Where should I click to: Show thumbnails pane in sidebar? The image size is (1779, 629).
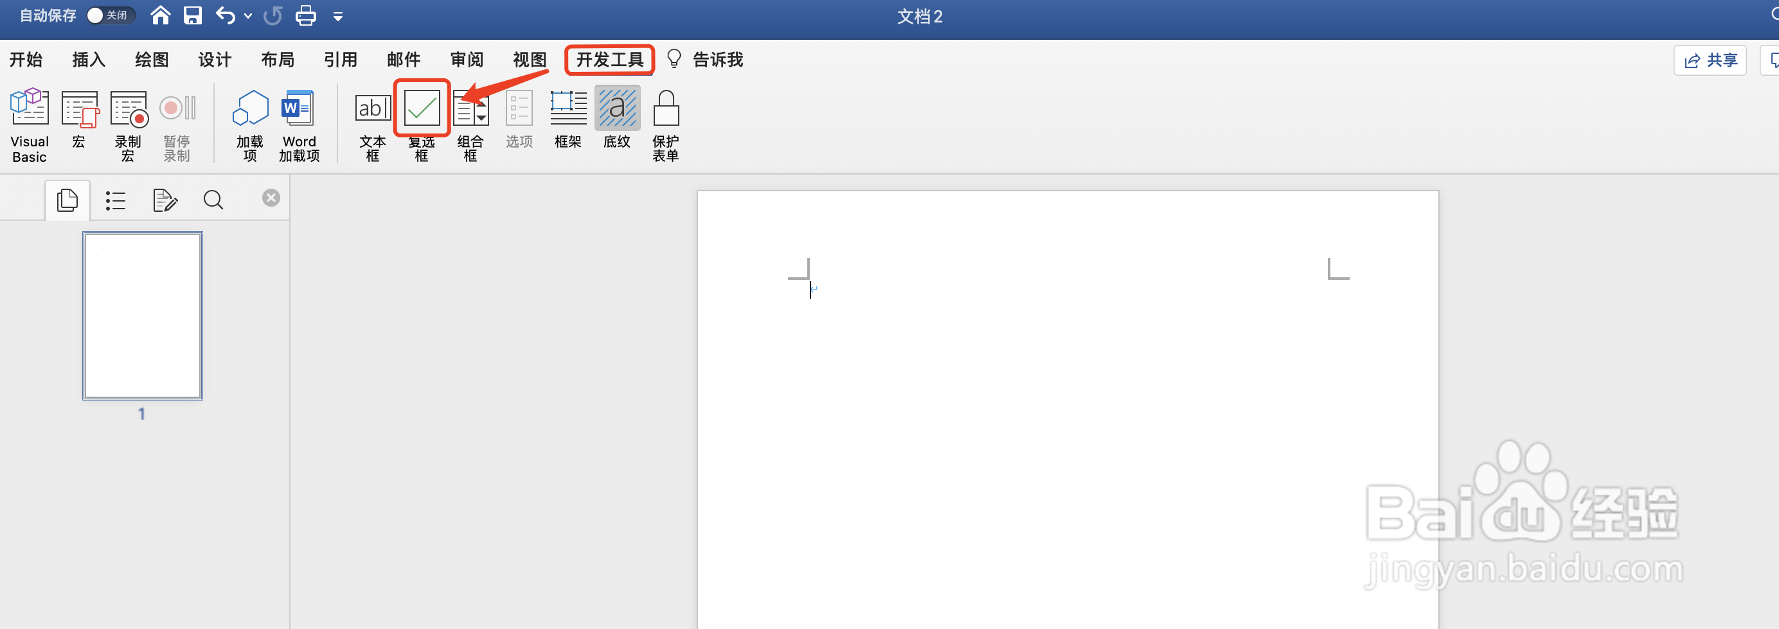point(67,200)
